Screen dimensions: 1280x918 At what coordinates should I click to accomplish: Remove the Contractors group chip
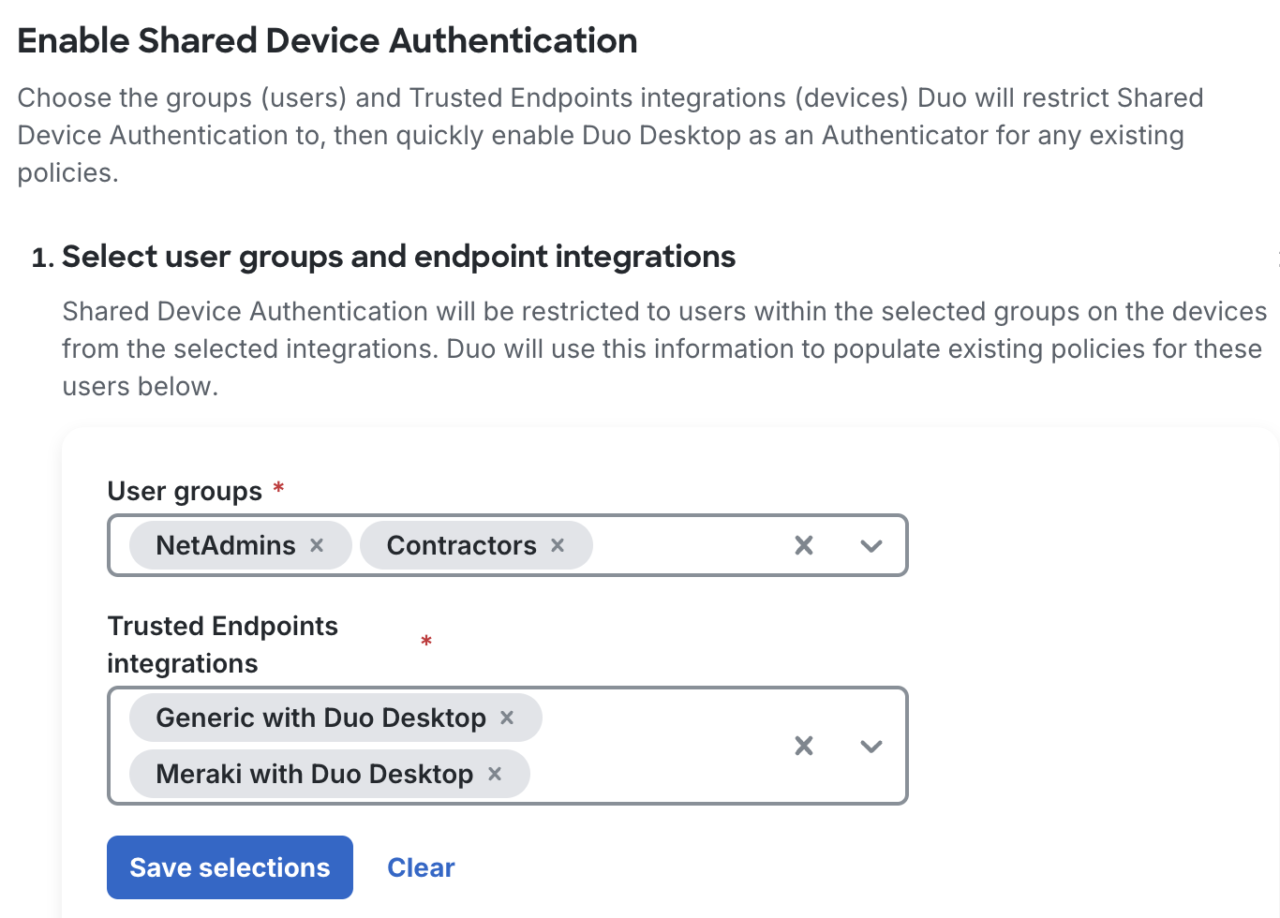click(558, 545)
